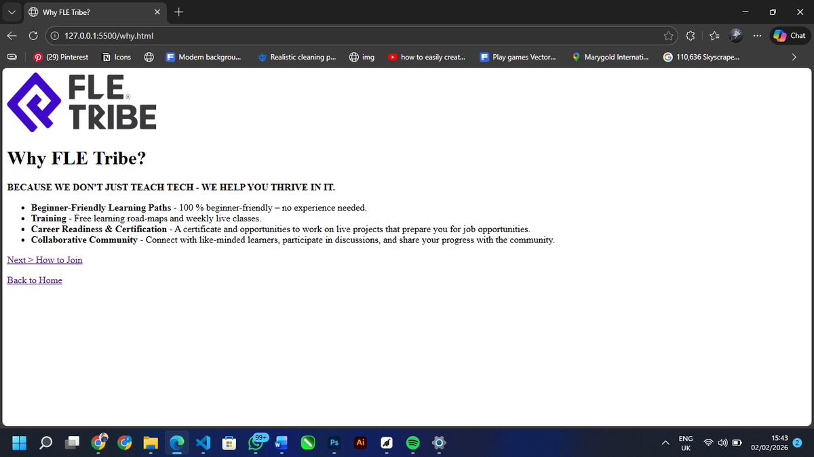Click the FLE Tribe logo image
This screenshot has width=814, height=457.
click(x=81, y=102)
